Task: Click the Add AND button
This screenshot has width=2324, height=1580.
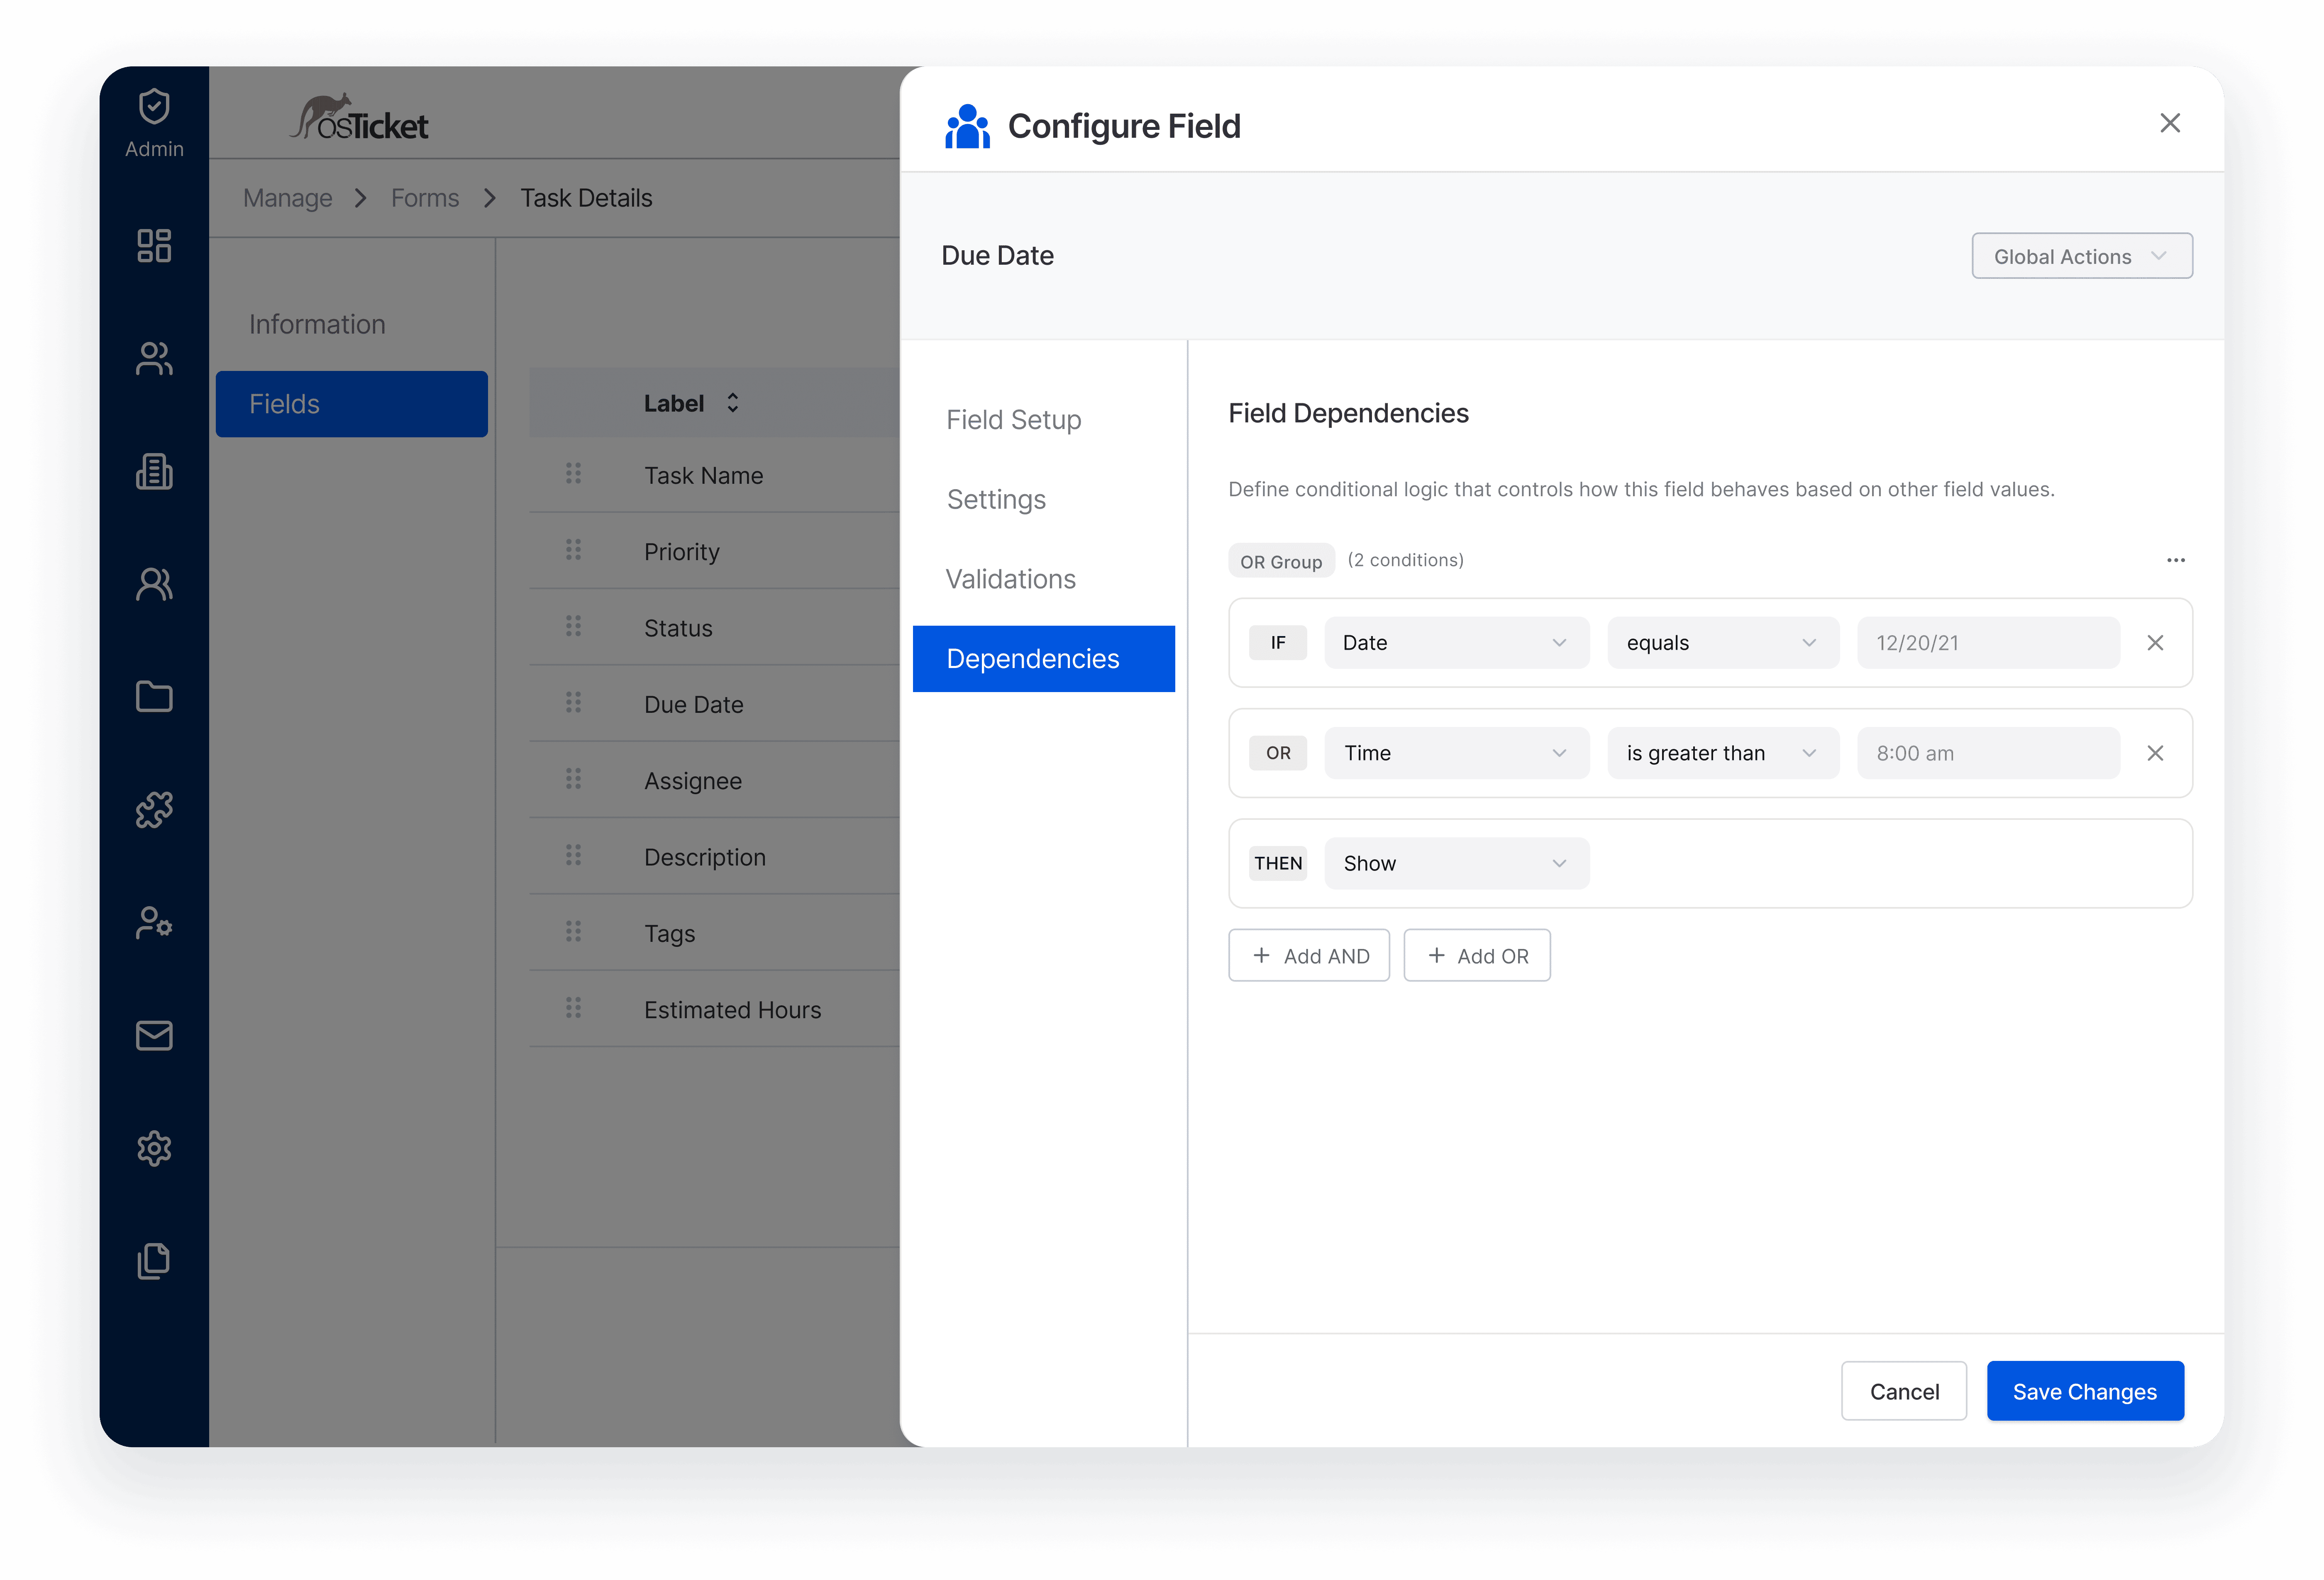Action: (1308, 955)
